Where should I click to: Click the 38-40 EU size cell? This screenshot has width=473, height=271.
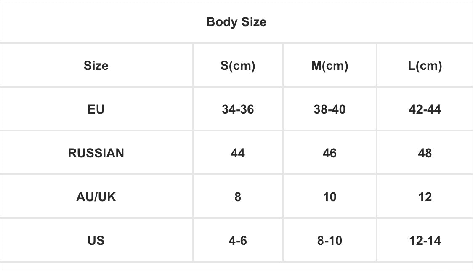click(x=330, y=109)
